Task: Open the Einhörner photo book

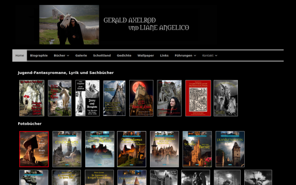Action: click(x=67, y=149)
